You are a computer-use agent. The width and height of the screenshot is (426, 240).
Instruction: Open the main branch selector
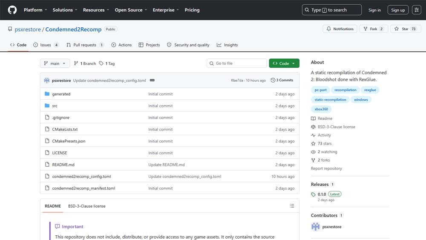tap(55, 64)
